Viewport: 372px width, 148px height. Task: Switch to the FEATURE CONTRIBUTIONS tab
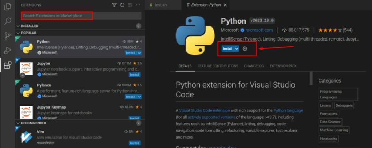click(x=218, y=66)
